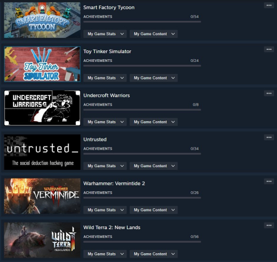Select the Undercroft Warriors banner image

[42, 108]
